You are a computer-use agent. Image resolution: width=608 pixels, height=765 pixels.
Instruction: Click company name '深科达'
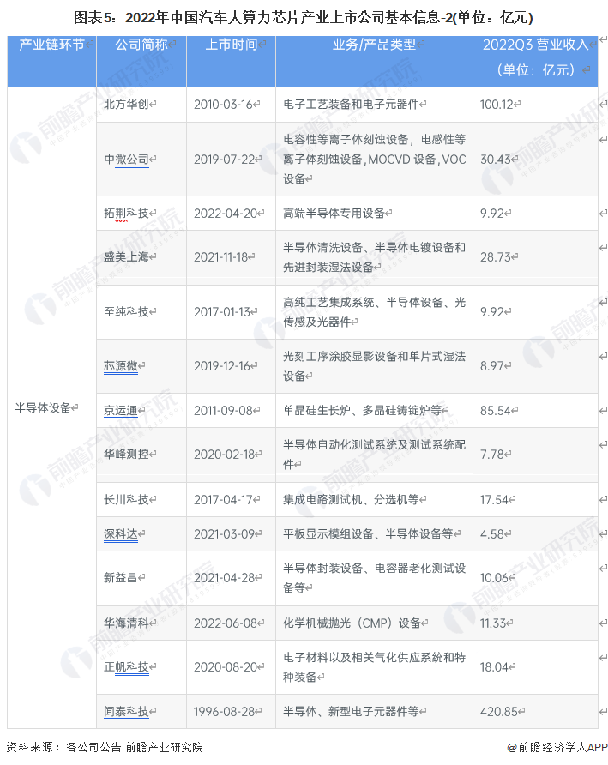(x=121, y=534)
